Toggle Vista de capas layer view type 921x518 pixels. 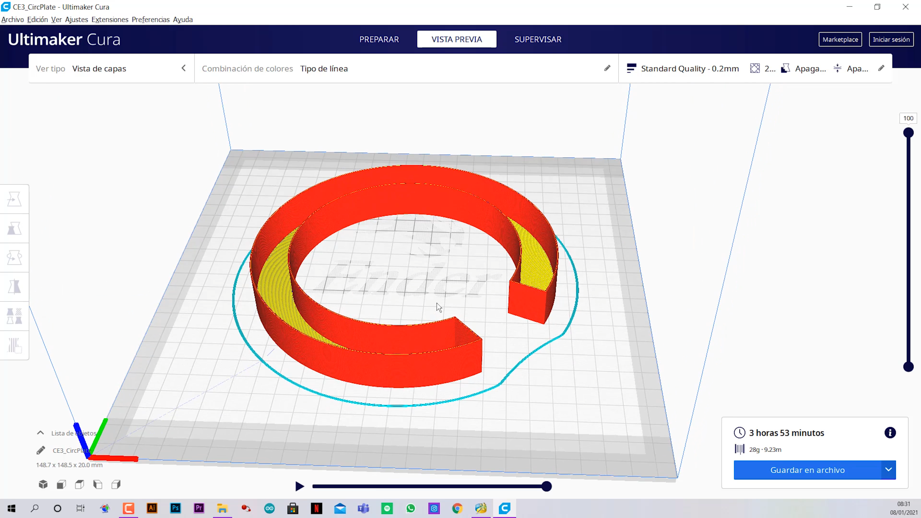tap(99, 68)
